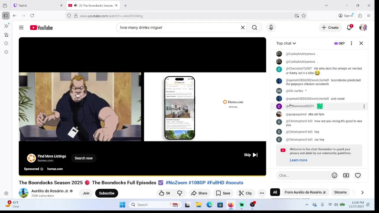Go to the YouTube home logo
The height and width of the screenshot is (213, 379).
coord(41,28)
